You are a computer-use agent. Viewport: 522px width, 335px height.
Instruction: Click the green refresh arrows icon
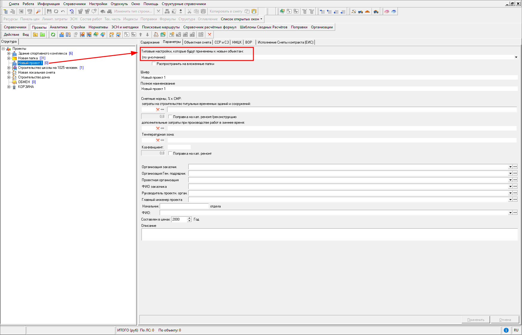tap(53, 35)
